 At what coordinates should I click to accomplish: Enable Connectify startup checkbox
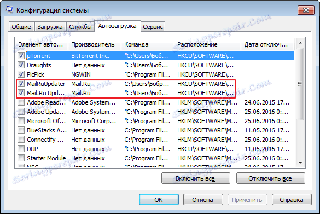point(21,140)
